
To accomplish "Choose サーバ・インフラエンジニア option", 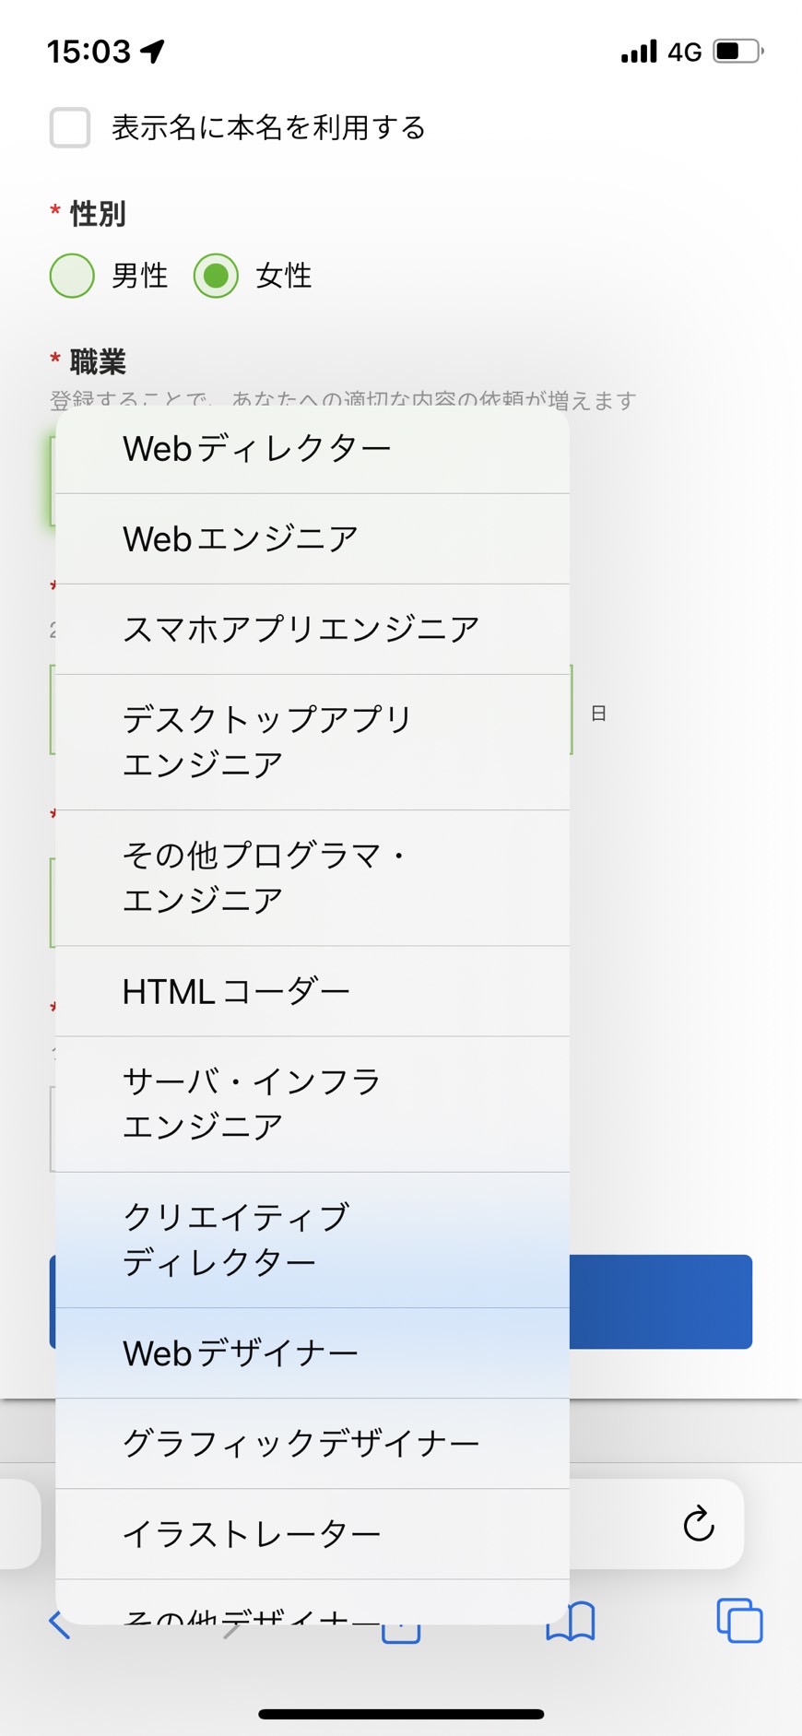I will 313,1104.
